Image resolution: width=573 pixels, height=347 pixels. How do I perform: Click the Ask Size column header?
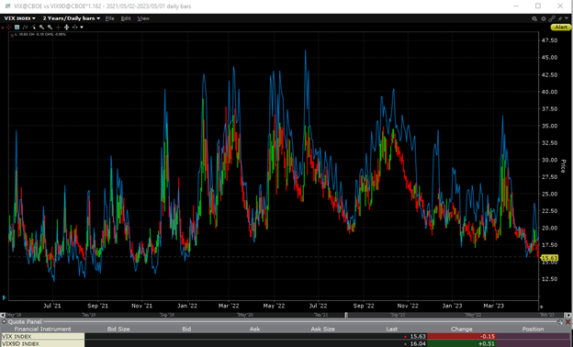(322, 330)
